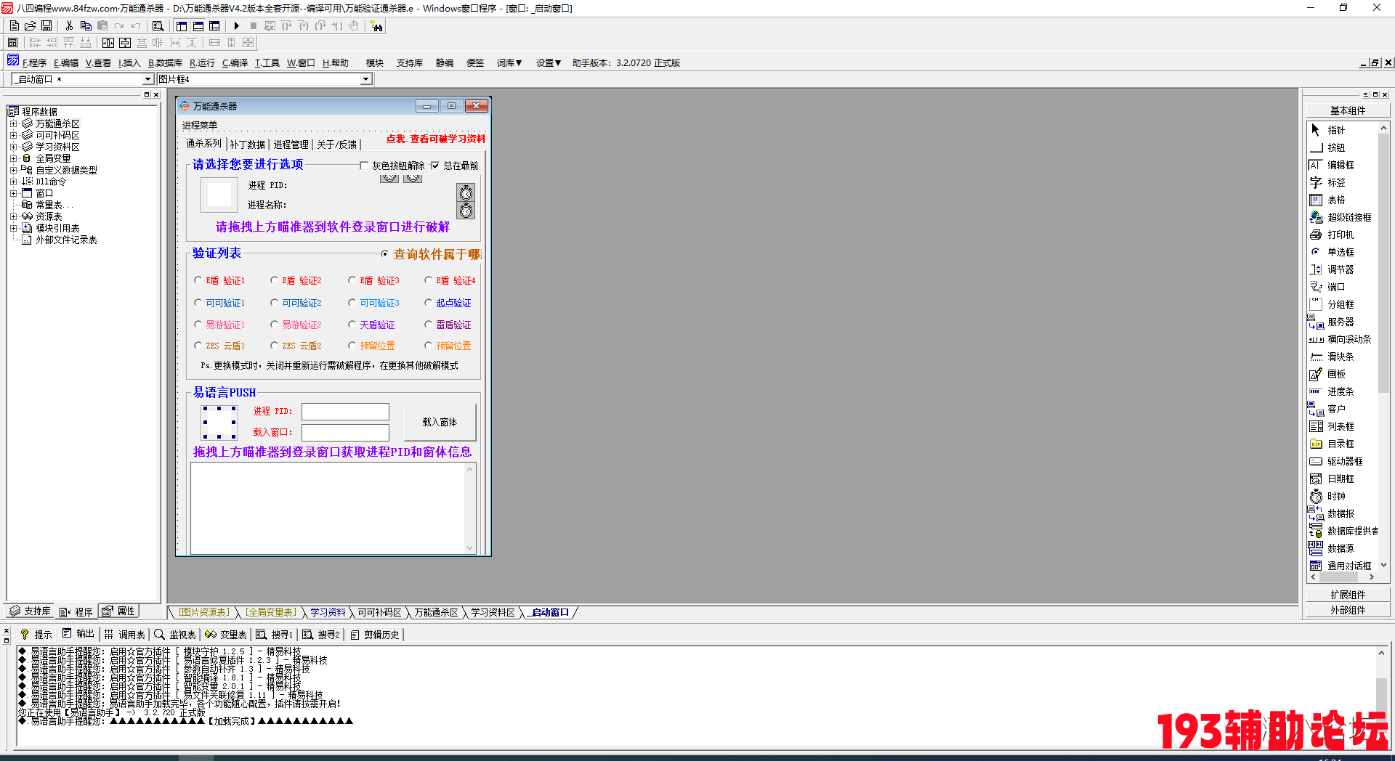Expand the 模块引用表 tree node
Viewport: 1395px width, 761px height.
tap(13, 228)
